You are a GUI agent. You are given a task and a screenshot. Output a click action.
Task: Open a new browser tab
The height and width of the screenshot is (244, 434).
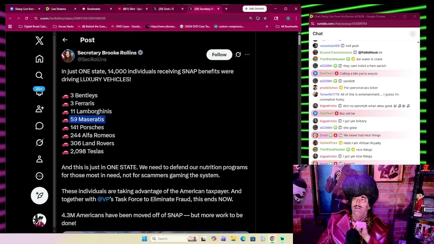click(226, 9)
